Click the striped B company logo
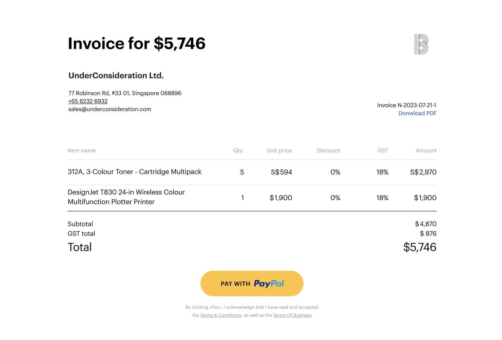Image resolution: width=502 pixels, height=340 pixels. click(421, 44)
